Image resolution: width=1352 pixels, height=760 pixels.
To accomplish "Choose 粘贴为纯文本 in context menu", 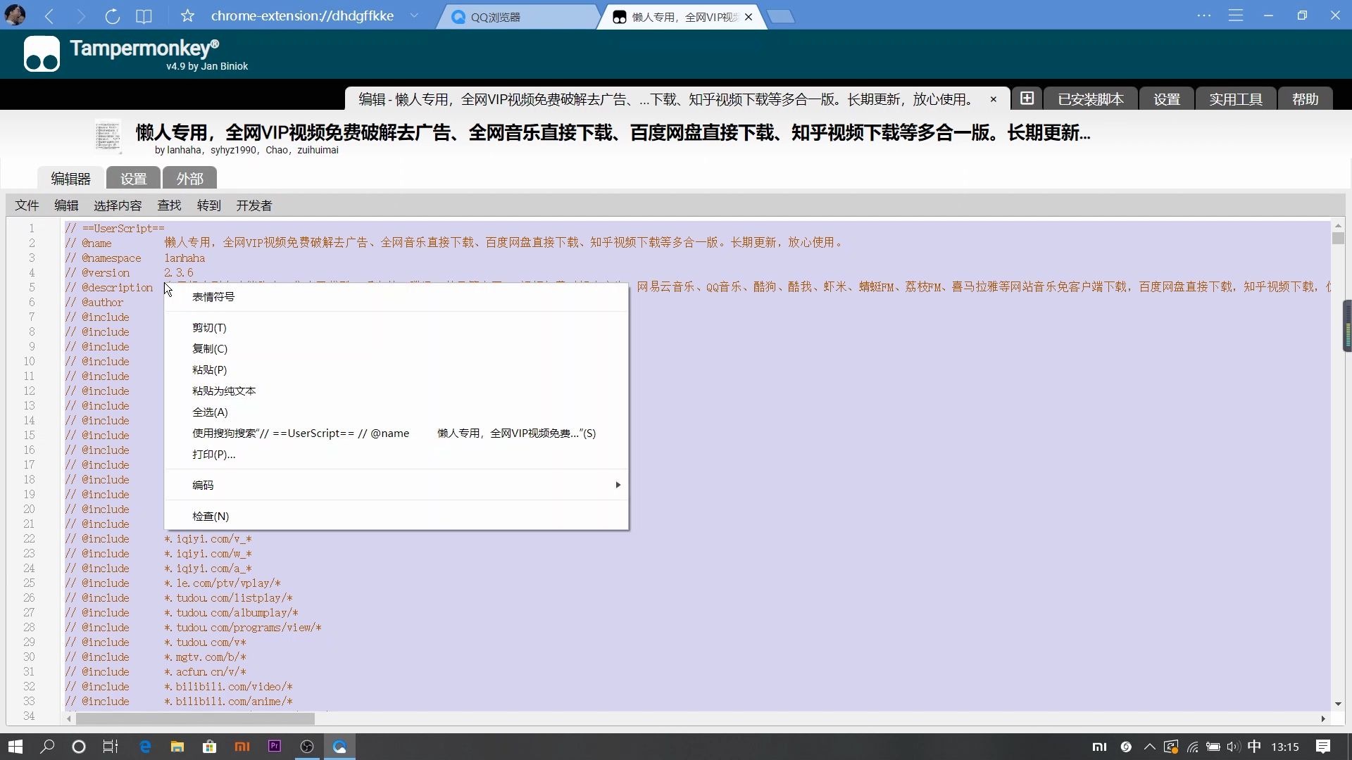I will [x=396, y=391].
